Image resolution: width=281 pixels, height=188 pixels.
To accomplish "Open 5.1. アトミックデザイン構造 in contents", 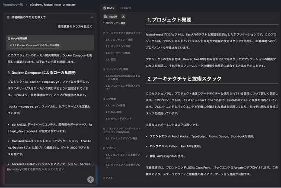I will (121, 138).
